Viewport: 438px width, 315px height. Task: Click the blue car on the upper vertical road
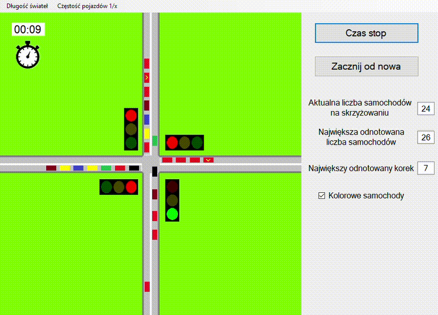point(147,120)
